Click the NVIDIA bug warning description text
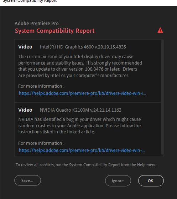The image size is (177, 199). click(79, 126)
